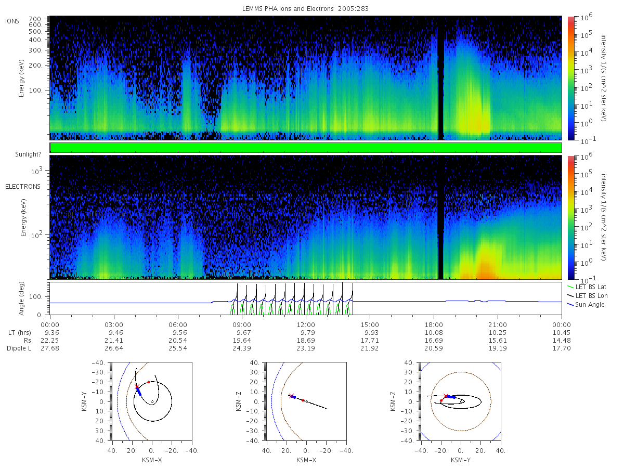Select the green Sunlight indicator bar
The image size is (624, 468).
[306, 148]
